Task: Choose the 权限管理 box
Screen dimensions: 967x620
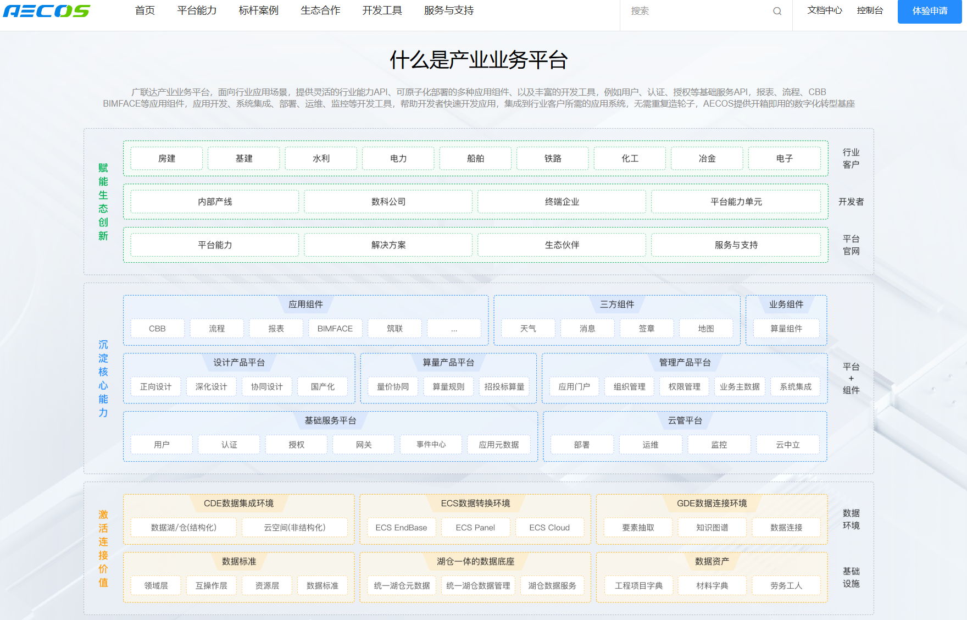Action: coord(684,387)
